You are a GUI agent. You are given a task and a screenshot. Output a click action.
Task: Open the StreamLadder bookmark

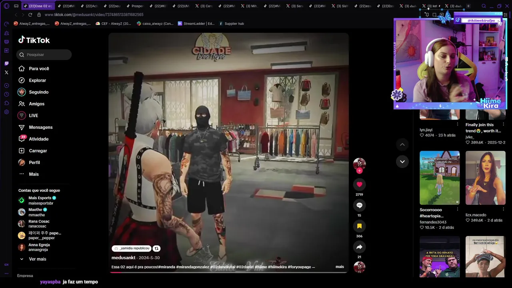196,24
